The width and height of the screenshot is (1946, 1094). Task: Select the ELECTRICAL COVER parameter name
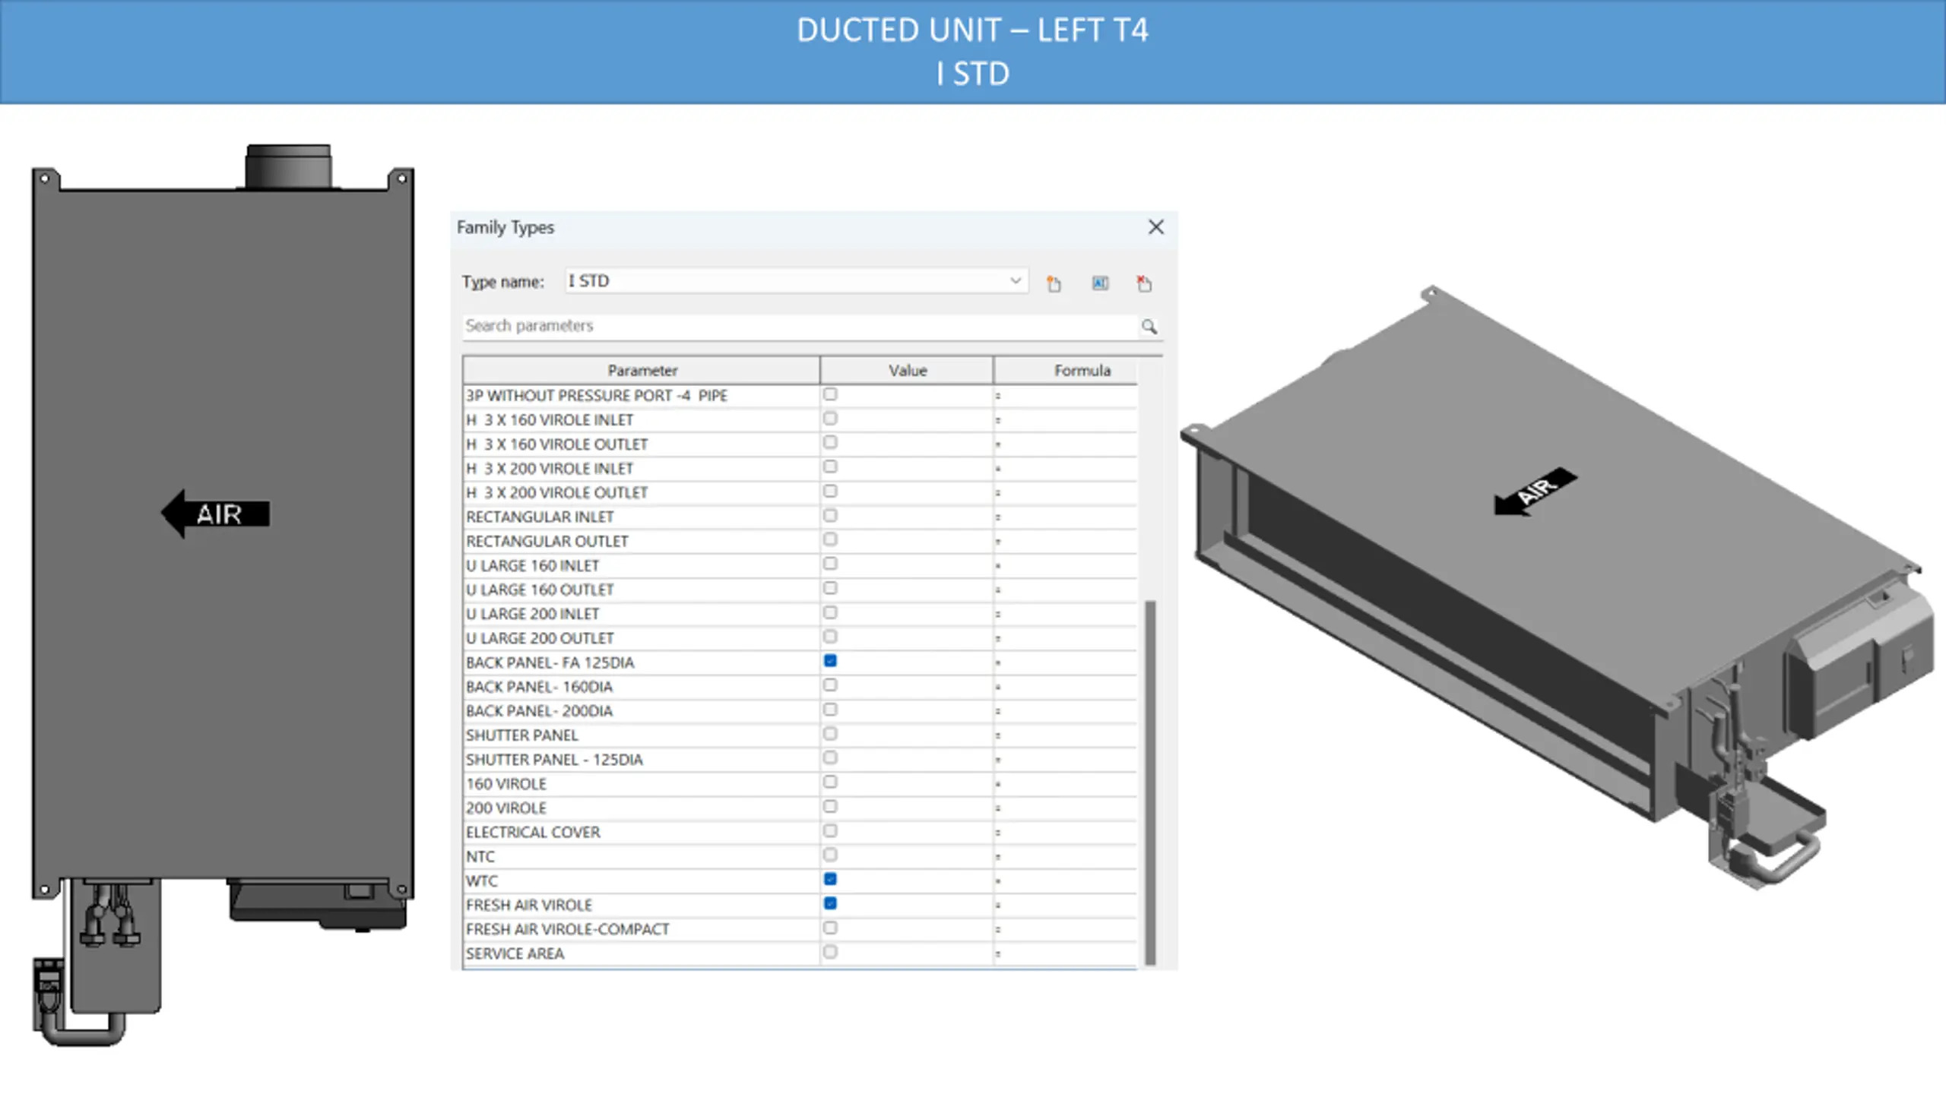(533, 833)
